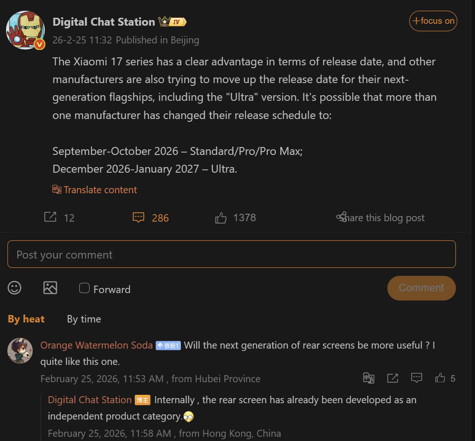Image resolution: width=475 pixels, height=441 pixels.
Task: Translate Orange Watermelon Soda's comment
Action: [369, 378]
